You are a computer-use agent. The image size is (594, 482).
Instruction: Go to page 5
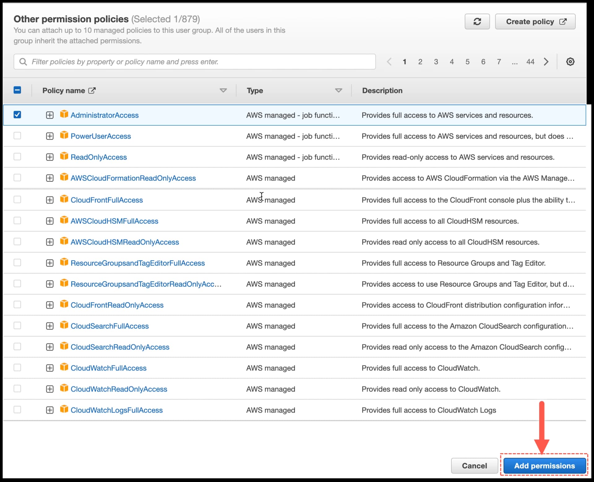[x=467, y=62]
